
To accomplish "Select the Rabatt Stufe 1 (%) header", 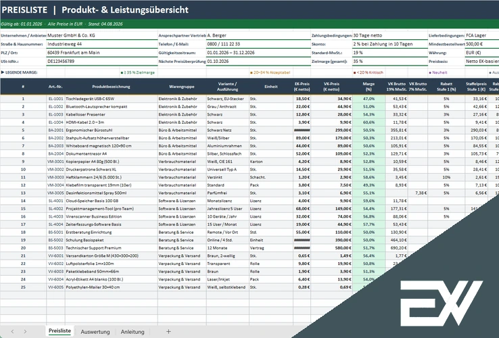I will click(x=446, y=87).
